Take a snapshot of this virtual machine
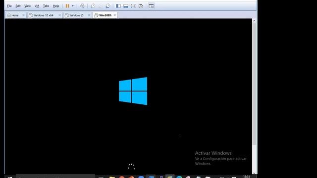This screenshot has width=317, height=178. pyautogui.click(x=93, y=6)
